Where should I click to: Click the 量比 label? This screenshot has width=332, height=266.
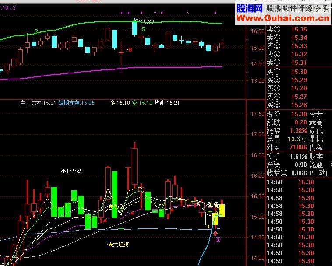tap(316, 139)
